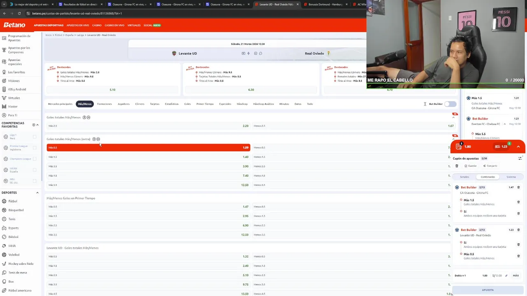The width and height of the screenshot is (527, 296).
Task: Switch to Córners tab
Action: (140, 104)
